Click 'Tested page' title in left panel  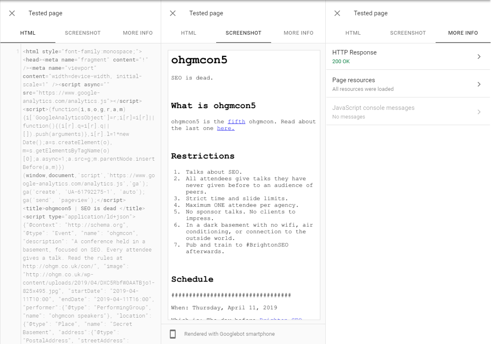(x=45, y=13)
